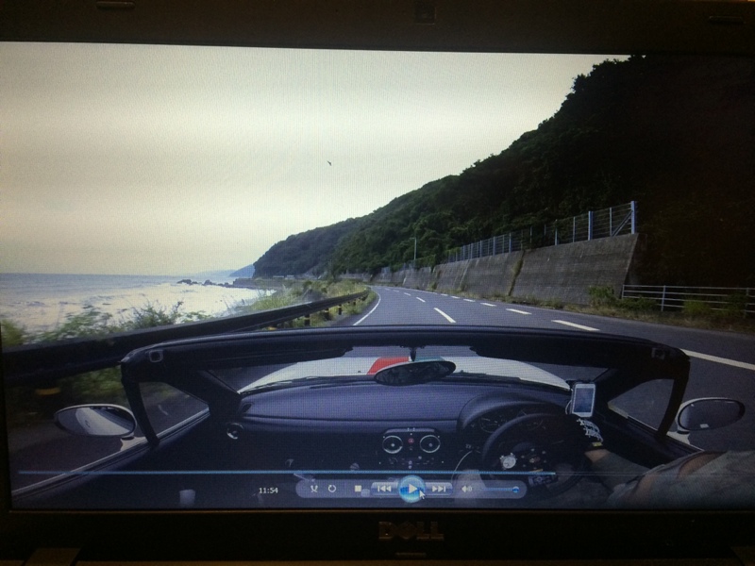Mute the audio with speaker icon
755x566 pixels.
(x=466, y=490)
